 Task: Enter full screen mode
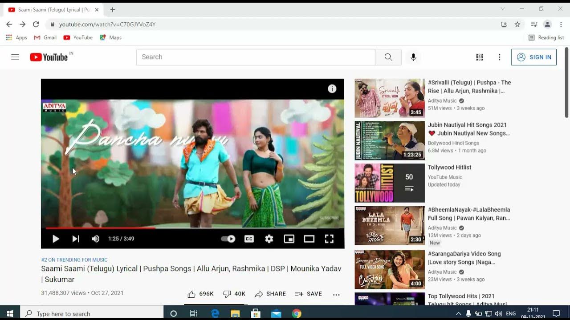(329, 239)
